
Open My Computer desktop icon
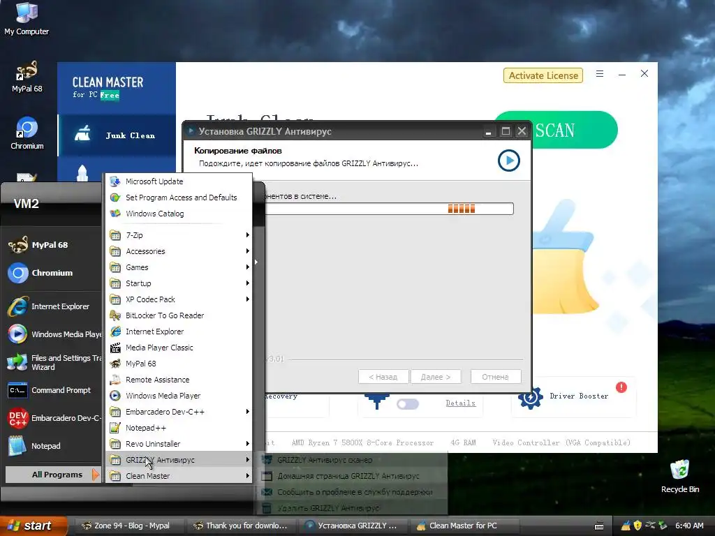coord(27,18)
